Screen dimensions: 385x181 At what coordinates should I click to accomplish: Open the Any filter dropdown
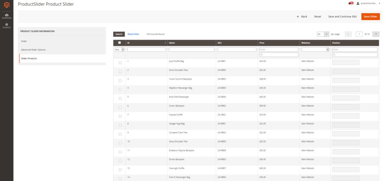tap(120, 50)
